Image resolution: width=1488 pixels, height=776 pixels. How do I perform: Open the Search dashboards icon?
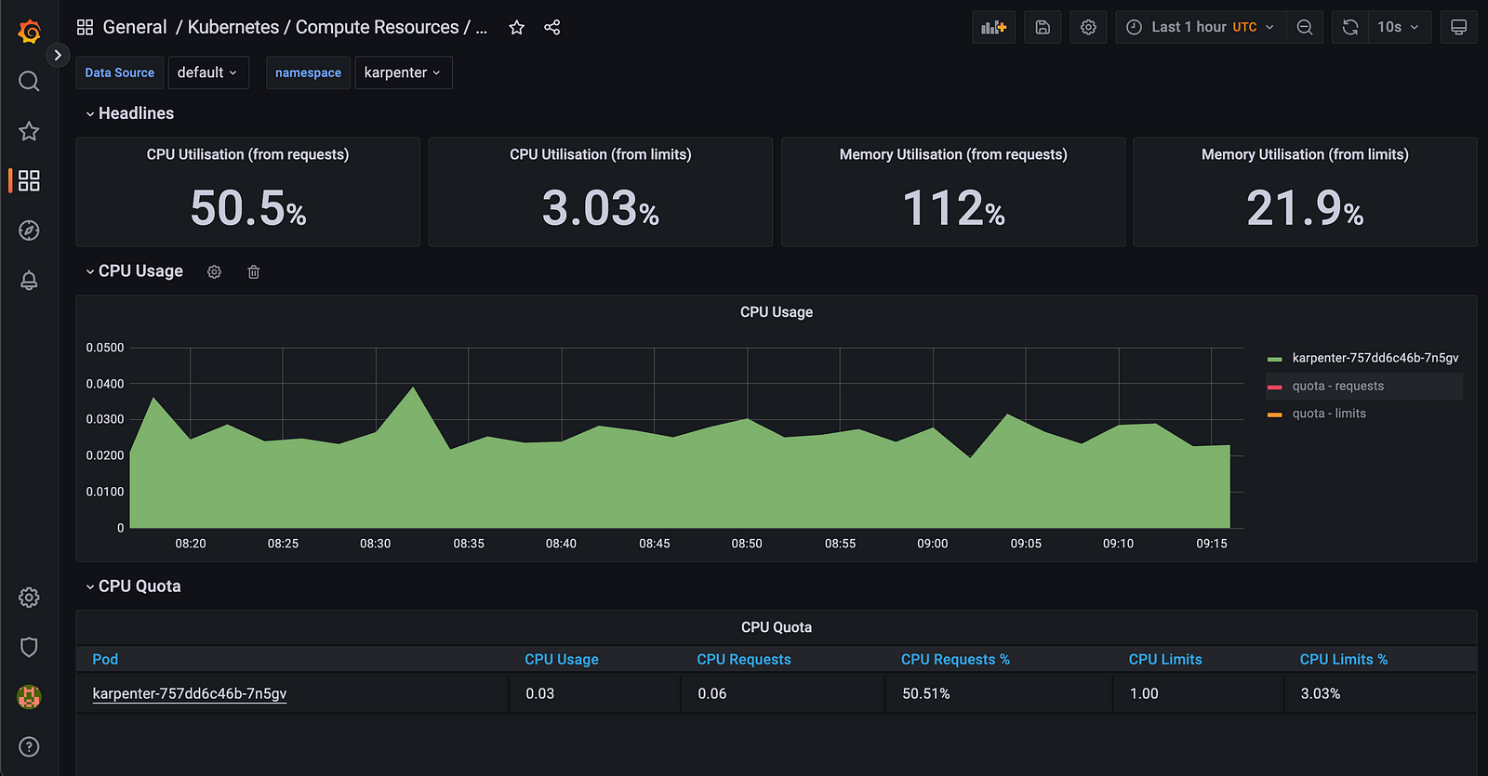pos(29,82)
